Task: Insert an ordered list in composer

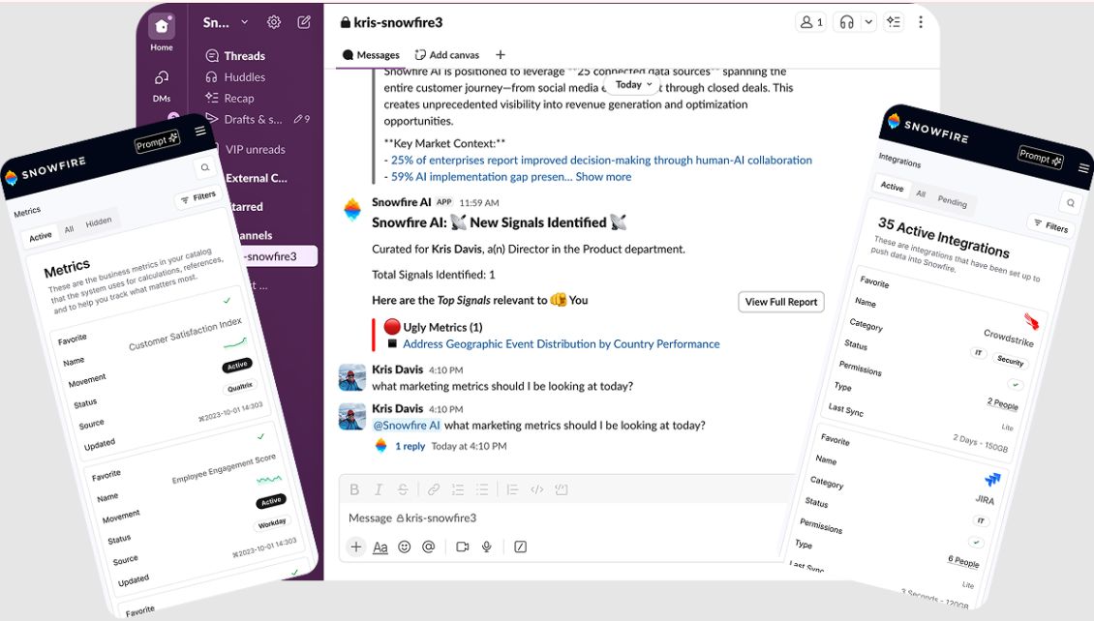Action: coord(458,490)
